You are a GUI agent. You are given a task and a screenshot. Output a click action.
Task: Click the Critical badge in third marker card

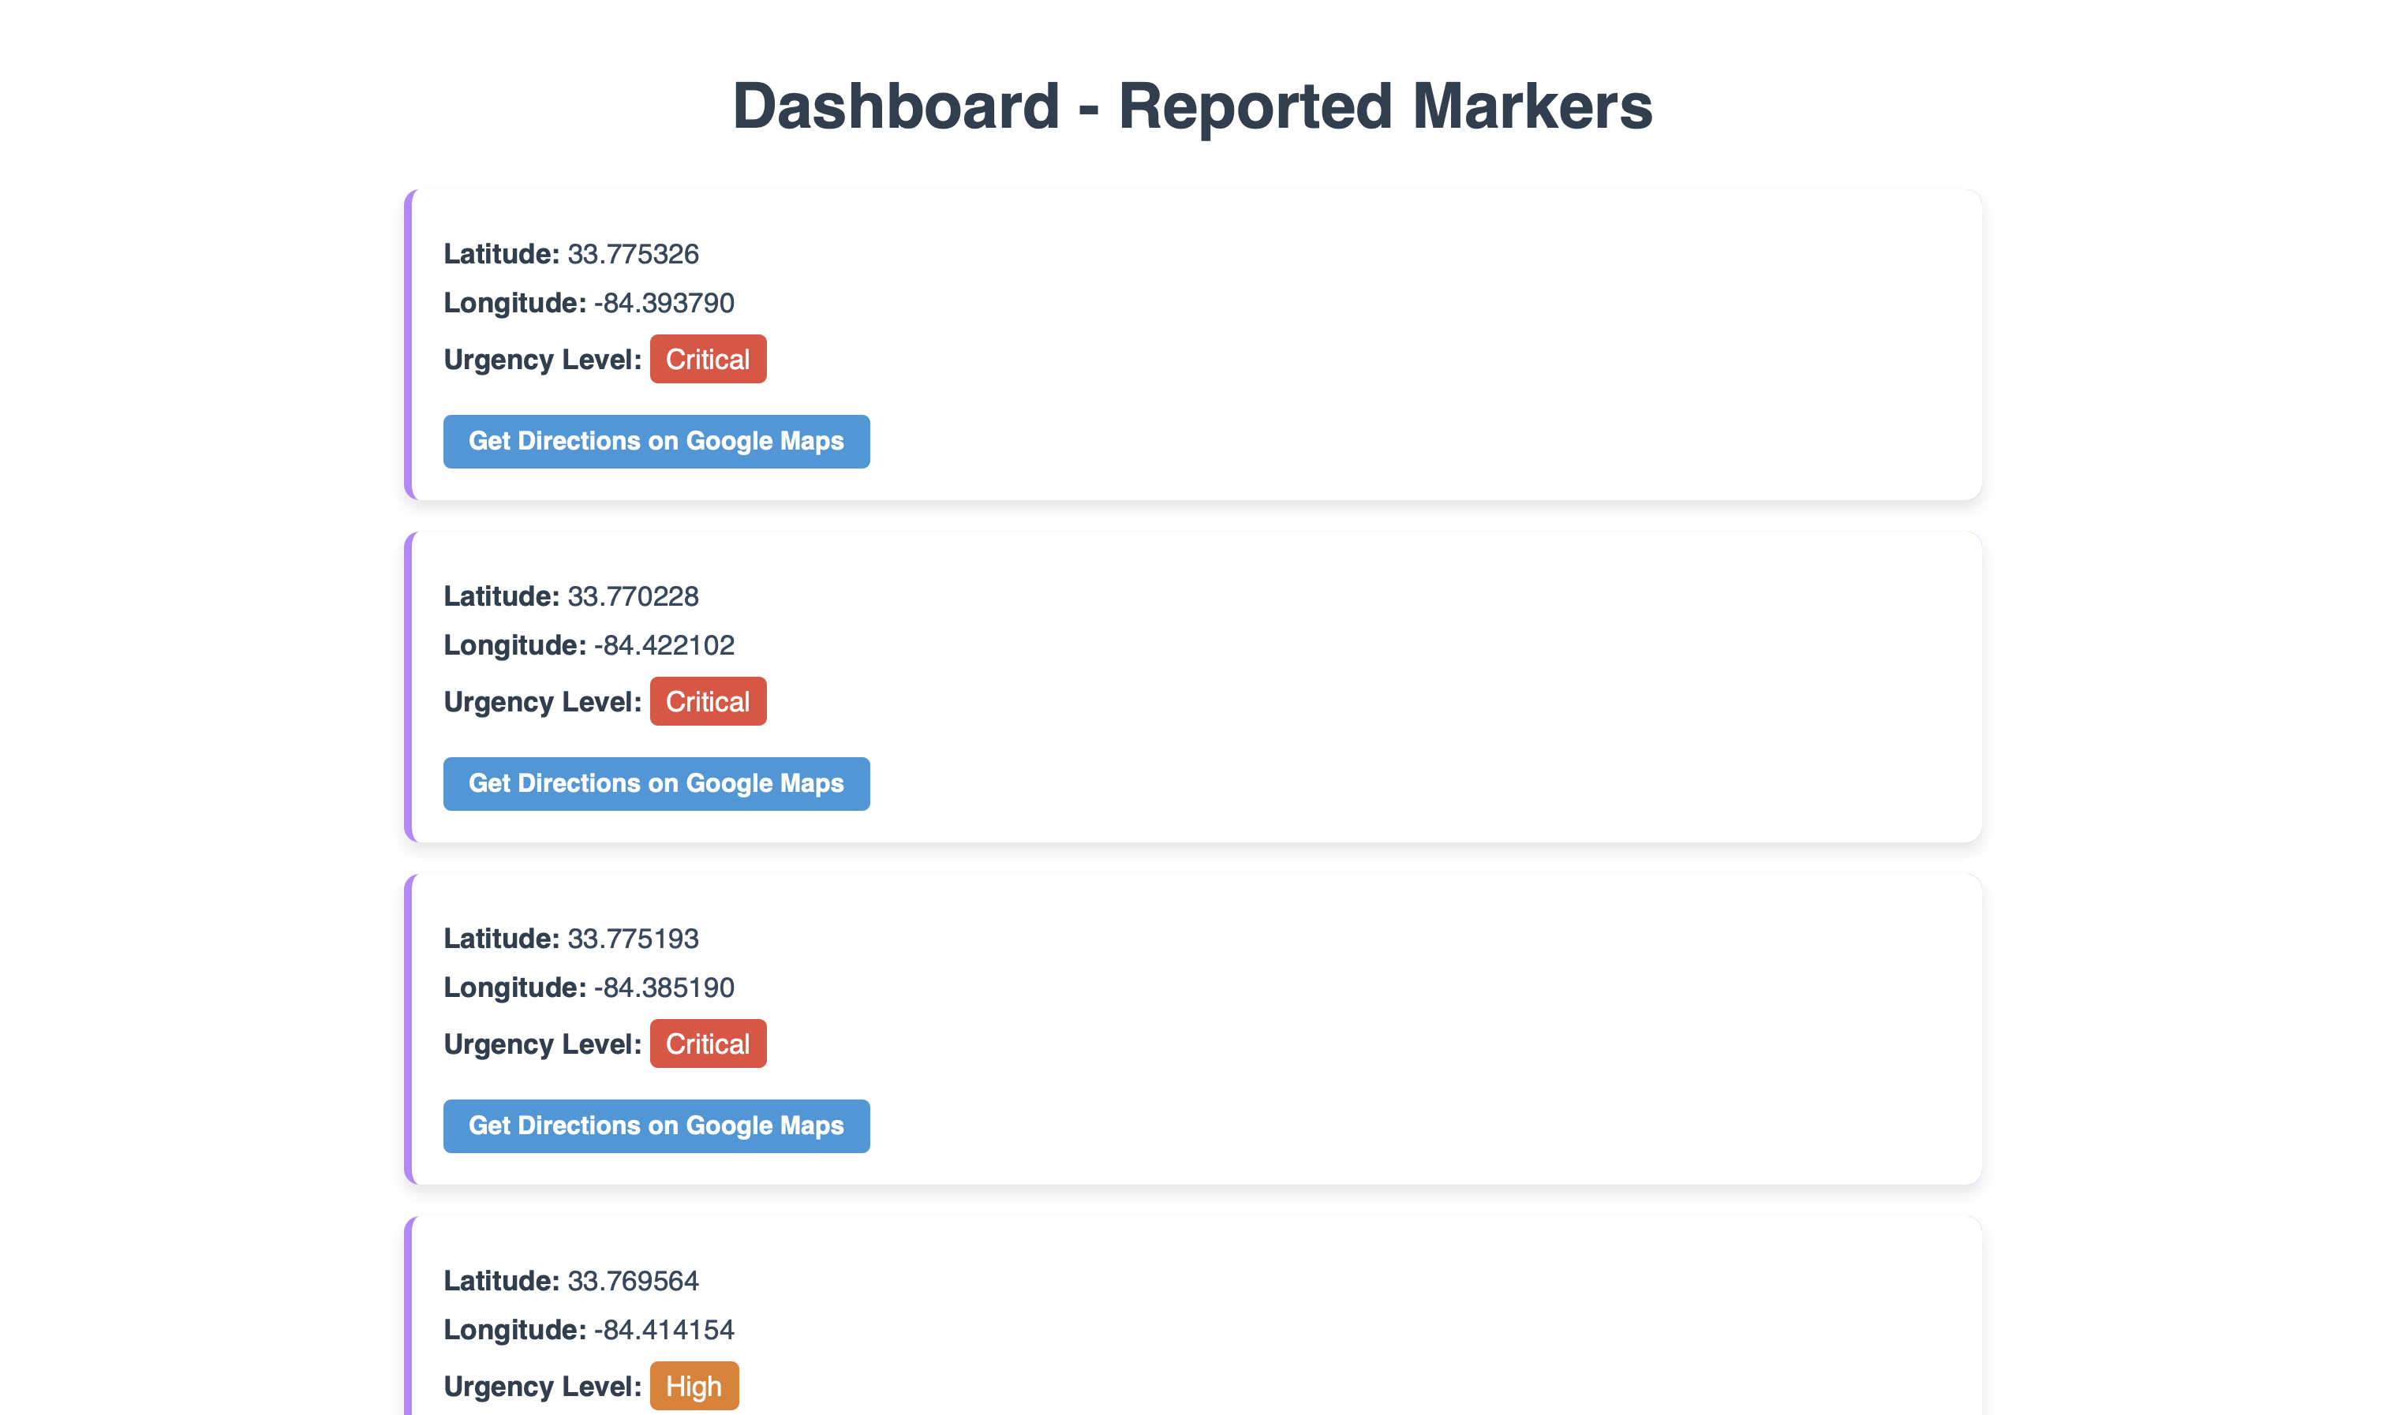(x=708, y=1044)
